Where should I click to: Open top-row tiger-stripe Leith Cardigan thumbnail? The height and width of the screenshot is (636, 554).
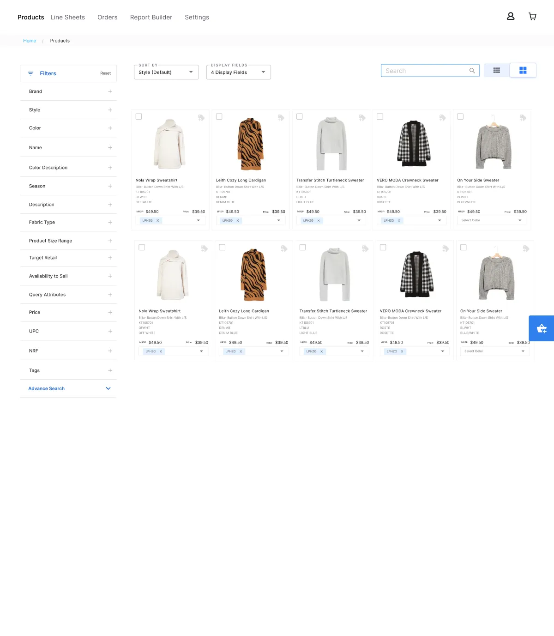point(251,144)
